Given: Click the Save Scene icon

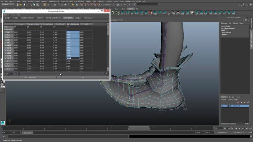Looking at the screenshot, I should 25,5.
